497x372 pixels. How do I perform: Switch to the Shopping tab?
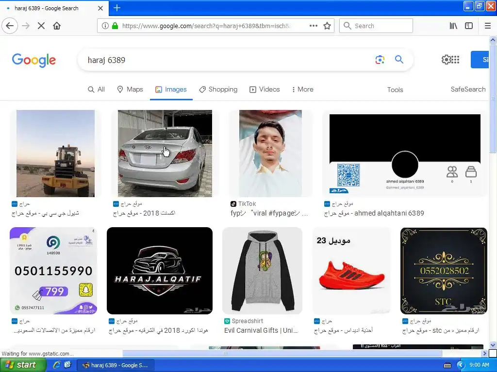(218, 90)
